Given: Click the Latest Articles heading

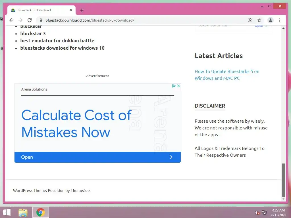Looking at the screenshot, I should pos(219,56).
